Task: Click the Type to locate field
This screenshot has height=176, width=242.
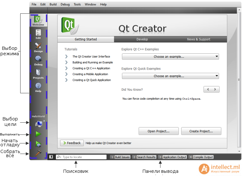Action: coord(81,157)
